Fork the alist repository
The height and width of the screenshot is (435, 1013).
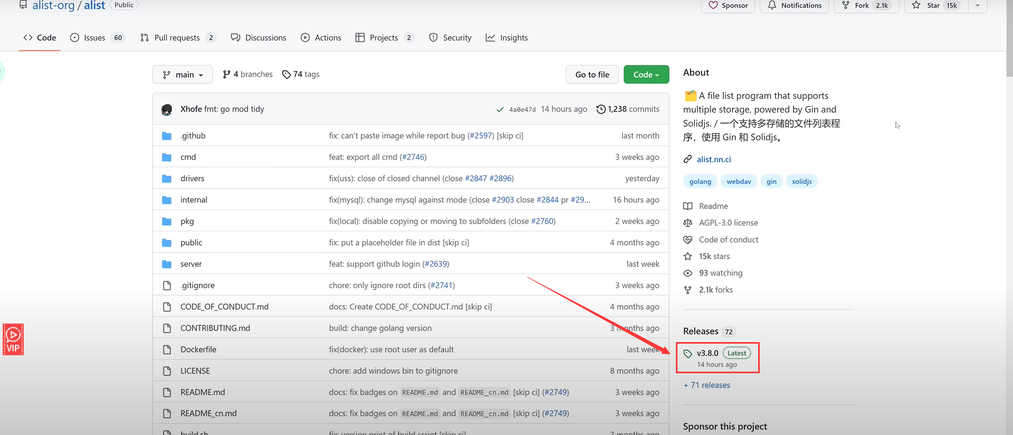tap(866, 5)
